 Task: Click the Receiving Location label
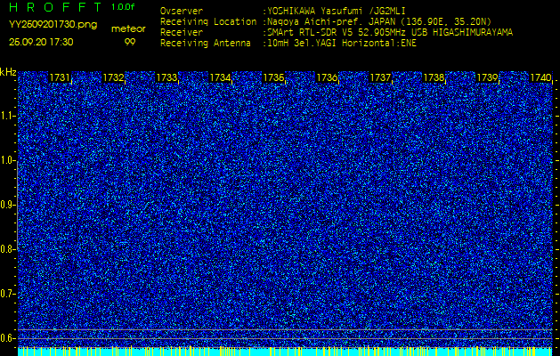(x=208, y=22)
